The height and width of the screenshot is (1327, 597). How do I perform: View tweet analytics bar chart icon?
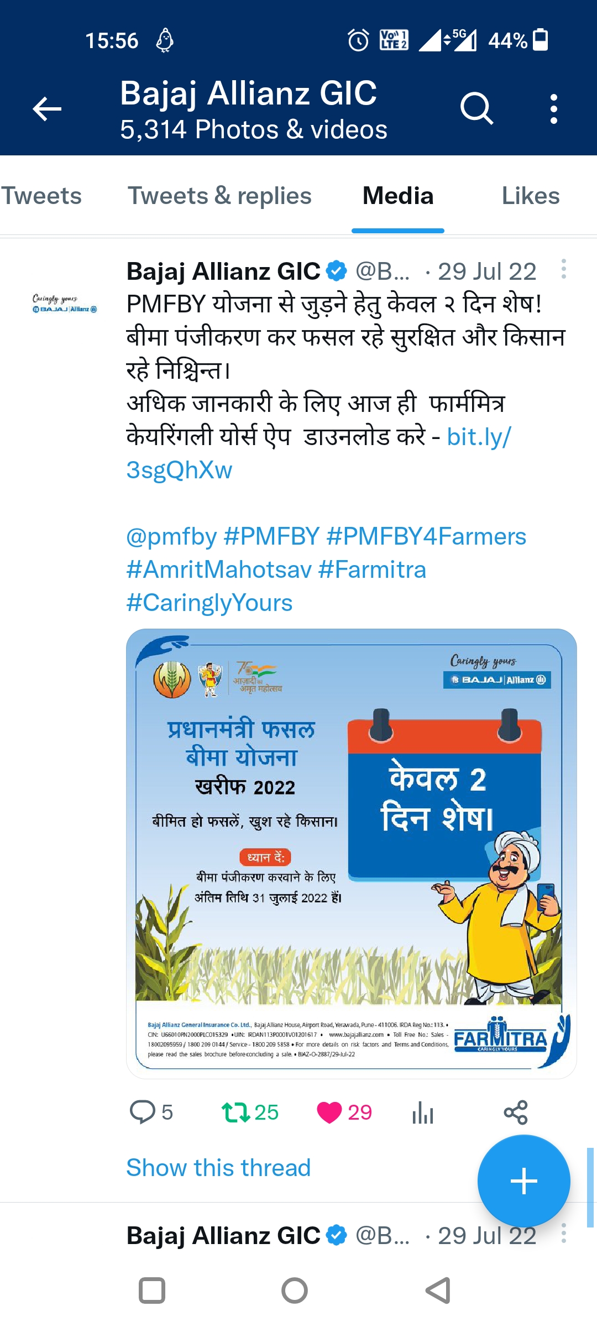[x=423, y=1112]
